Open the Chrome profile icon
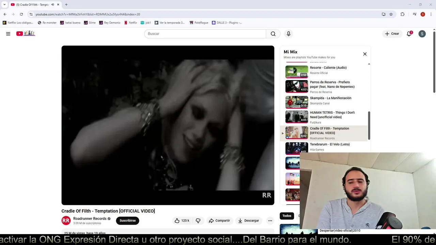The image size is (436, 245). tap(423, 14)
